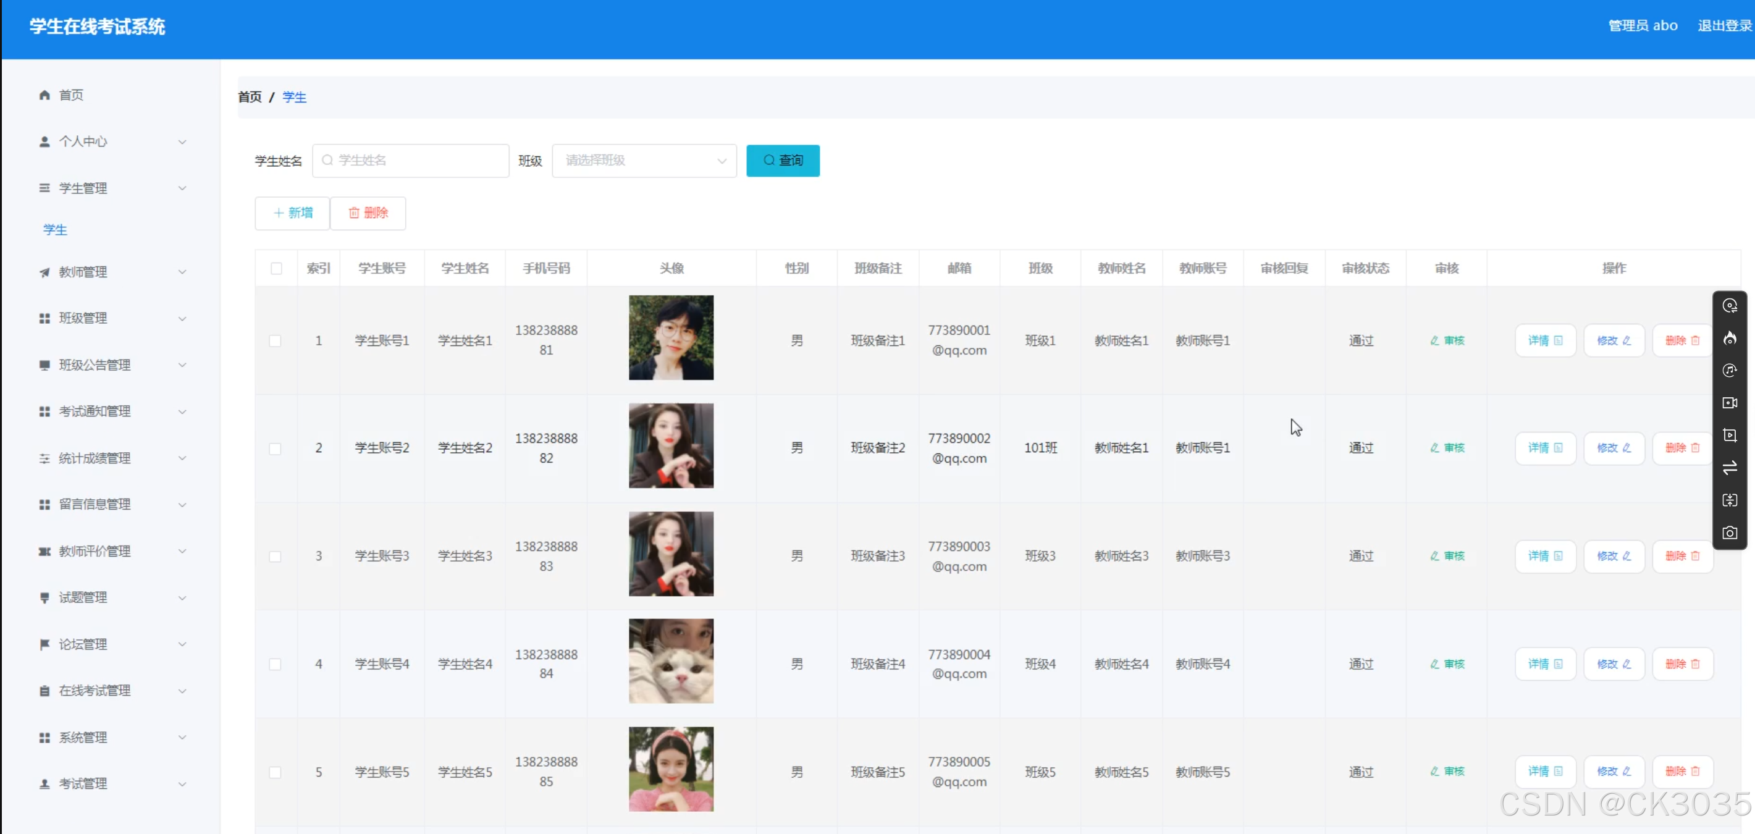Click the home icon beside 首页

[44, 95]
